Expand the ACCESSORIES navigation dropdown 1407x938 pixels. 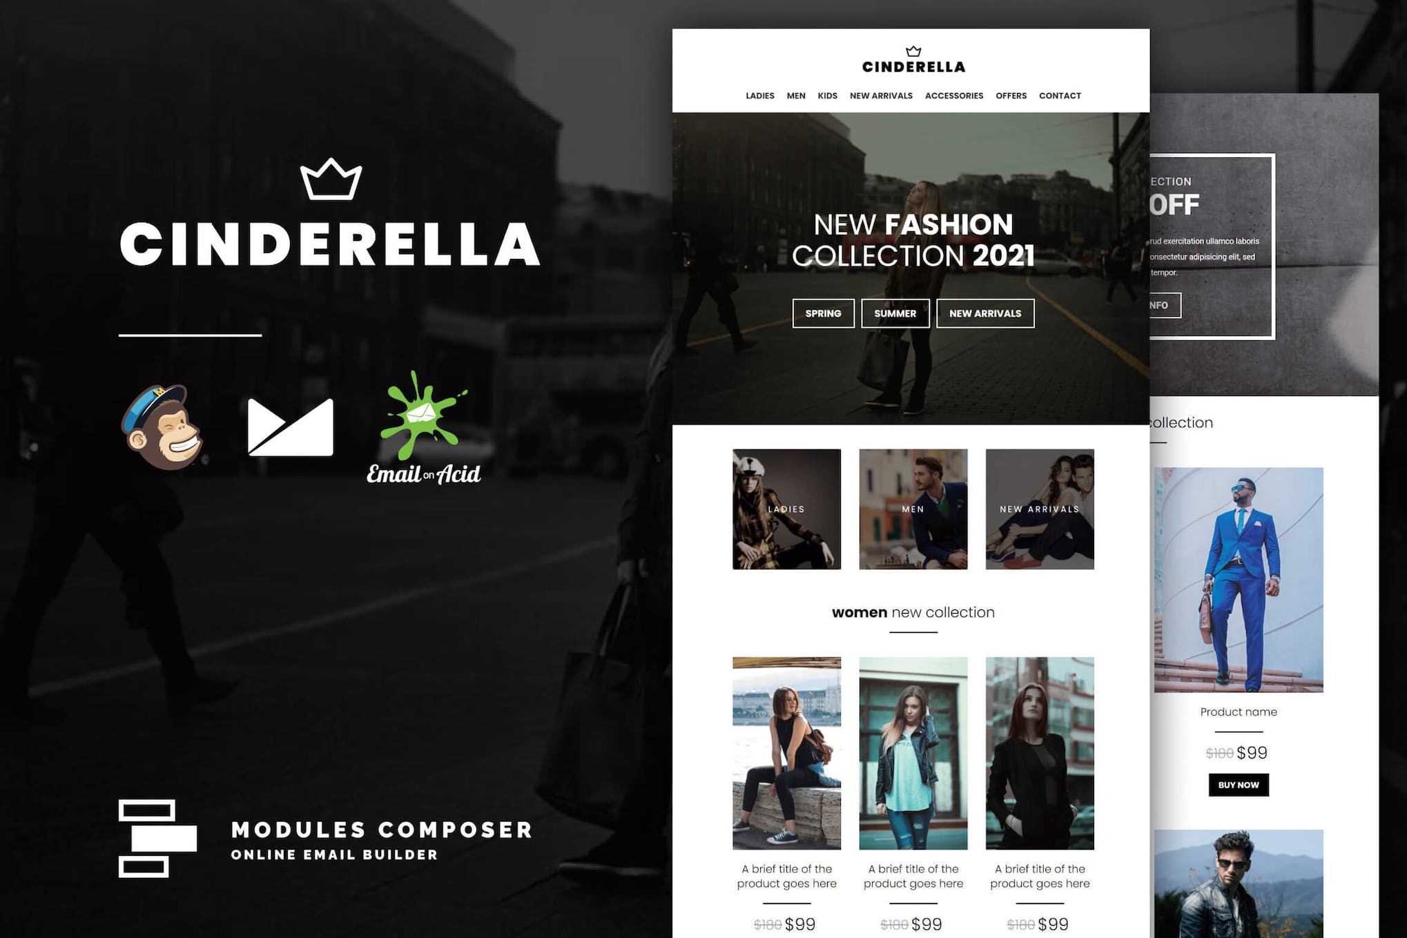pos(953,95)
